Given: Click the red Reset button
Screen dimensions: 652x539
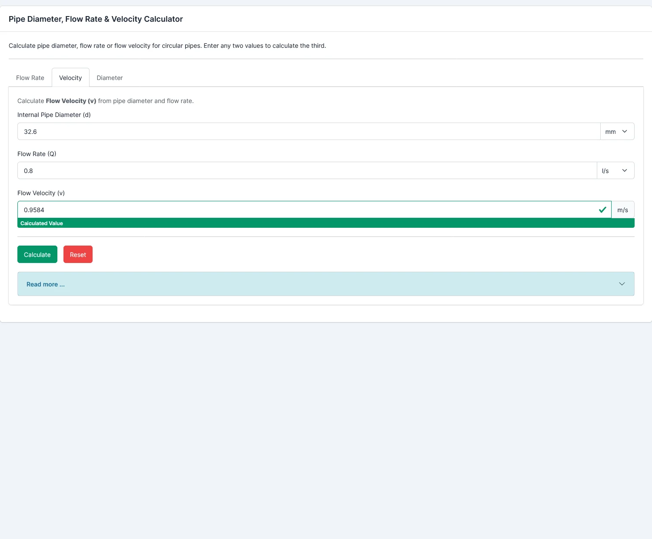Looking at the screenshot, I should click(78, 254).
